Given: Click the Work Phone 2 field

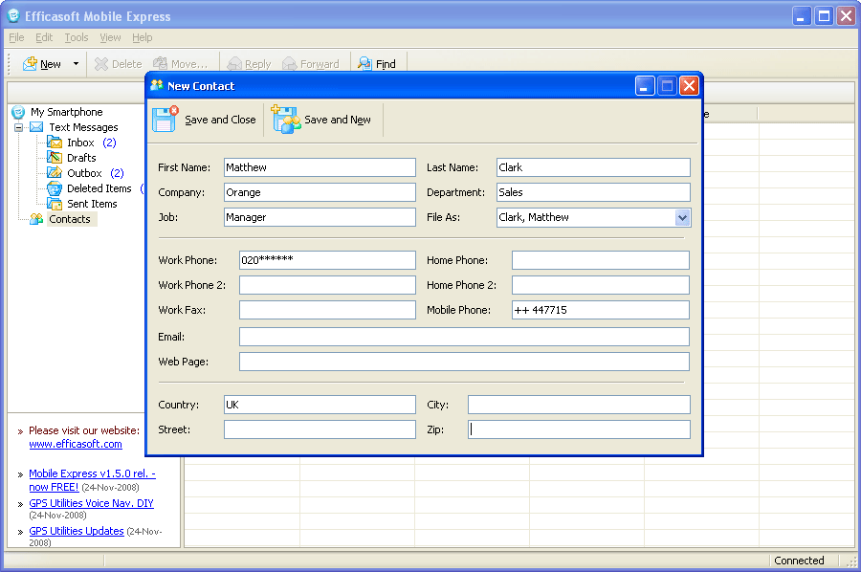Looking at the screenshot, I should point(327,285).
